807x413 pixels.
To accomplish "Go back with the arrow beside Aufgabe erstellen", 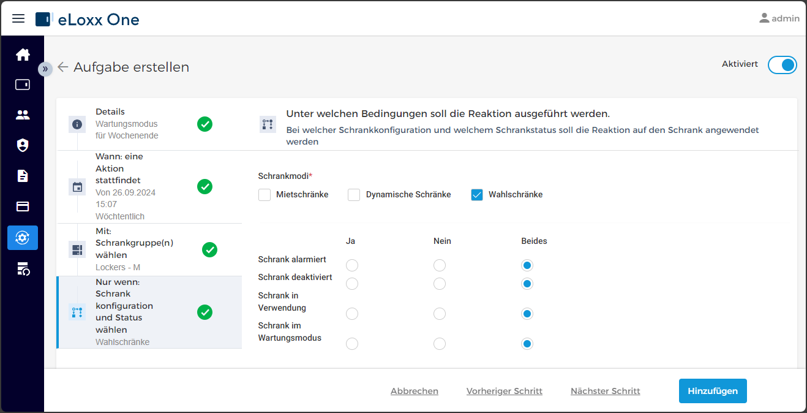I will 62,67.
